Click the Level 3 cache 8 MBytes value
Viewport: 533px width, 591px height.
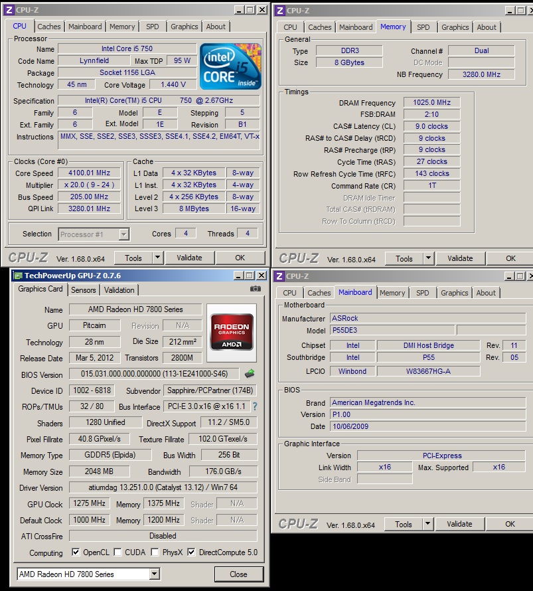[194, 209]
